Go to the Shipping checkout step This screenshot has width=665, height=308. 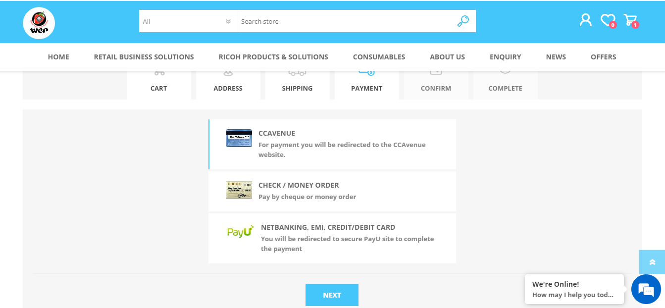pyautogui.click(x=297, y=85)
